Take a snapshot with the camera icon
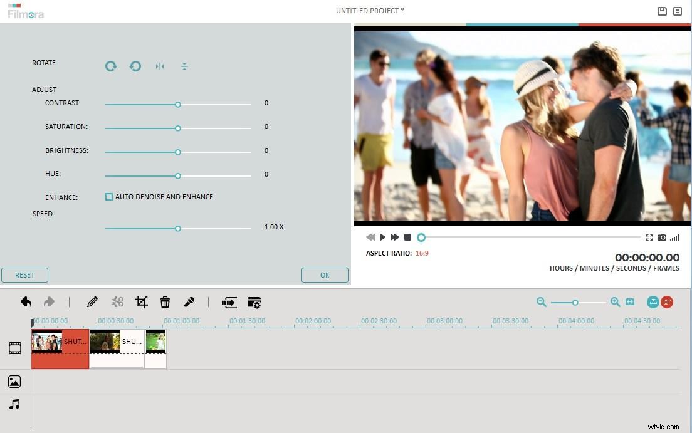The width and height of the screenshot is (692, 433). click(x=662, y=237)
